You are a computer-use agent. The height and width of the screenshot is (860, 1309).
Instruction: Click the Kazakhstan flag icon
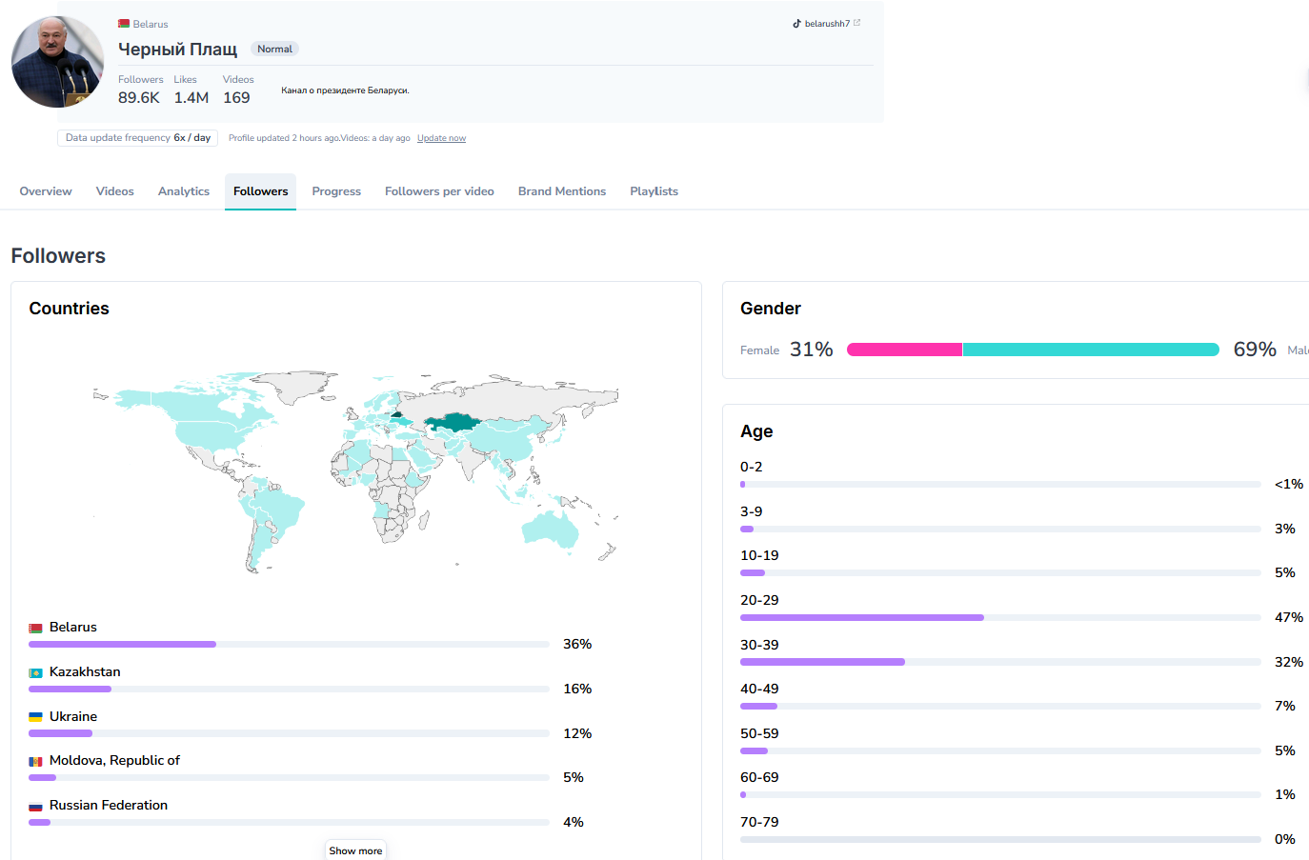(35, 673)
